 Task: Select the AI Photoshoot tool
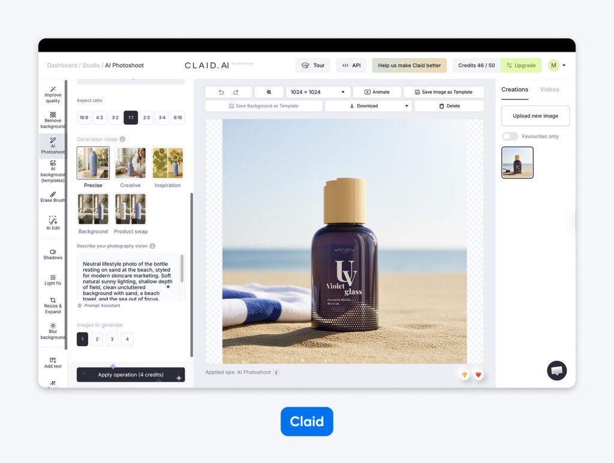[53, 146]
